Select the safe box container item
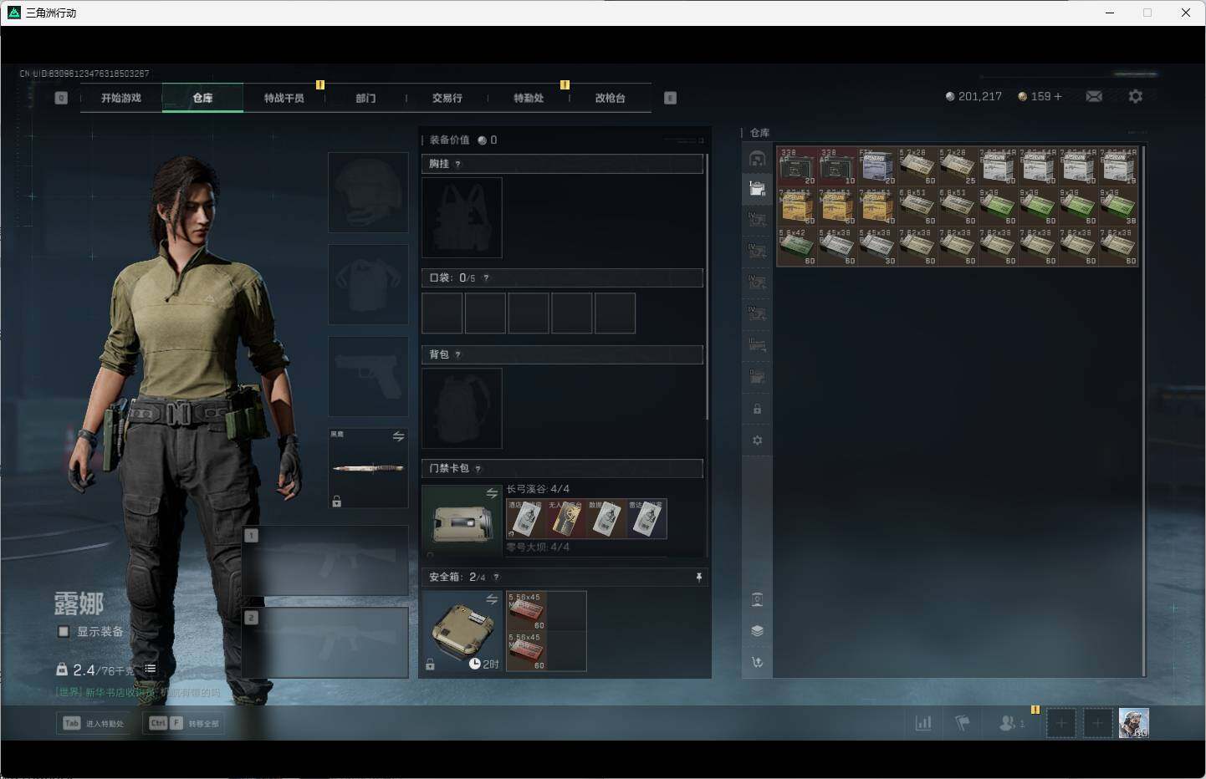The height and width of the screenshot is (779, 1206). 462,631
